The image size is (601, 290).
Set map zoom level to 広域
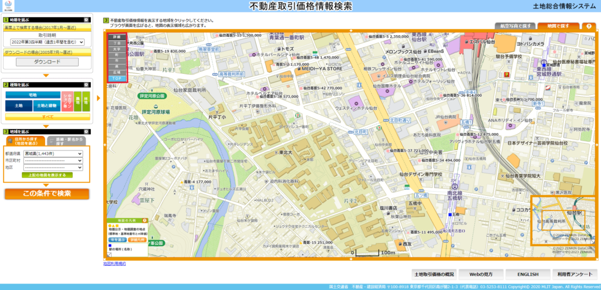coord(117,72)
